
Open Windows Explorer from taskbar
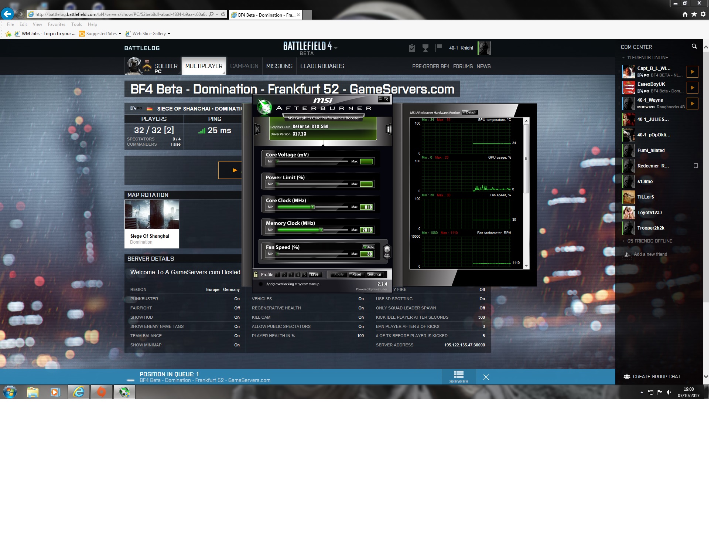click(33, 392)
